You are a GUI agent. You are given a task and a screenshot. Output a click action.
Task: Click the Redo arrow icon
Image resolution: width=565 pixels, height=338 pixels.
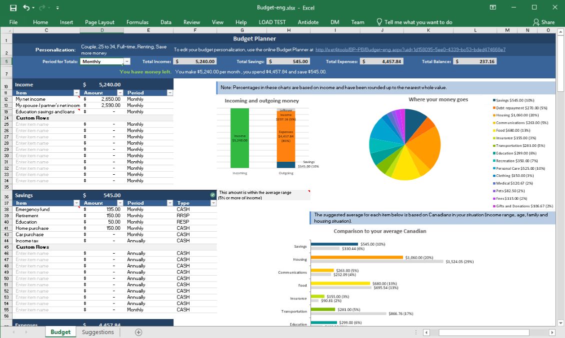[42, 7]
